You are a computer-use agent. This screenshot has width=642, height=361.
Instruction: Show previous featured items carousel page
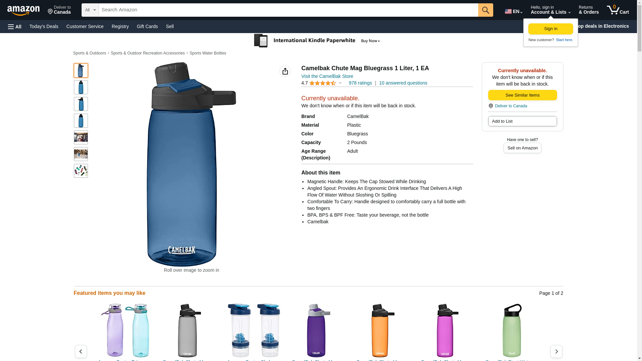[81, 351]
